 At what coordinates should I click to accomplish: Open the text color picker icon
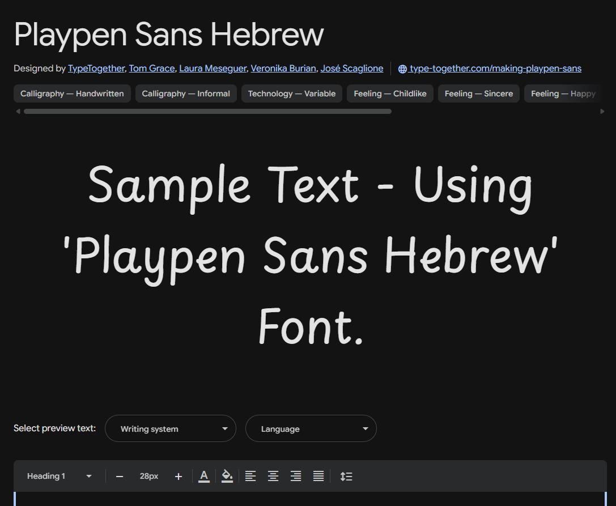coord(204,476)
